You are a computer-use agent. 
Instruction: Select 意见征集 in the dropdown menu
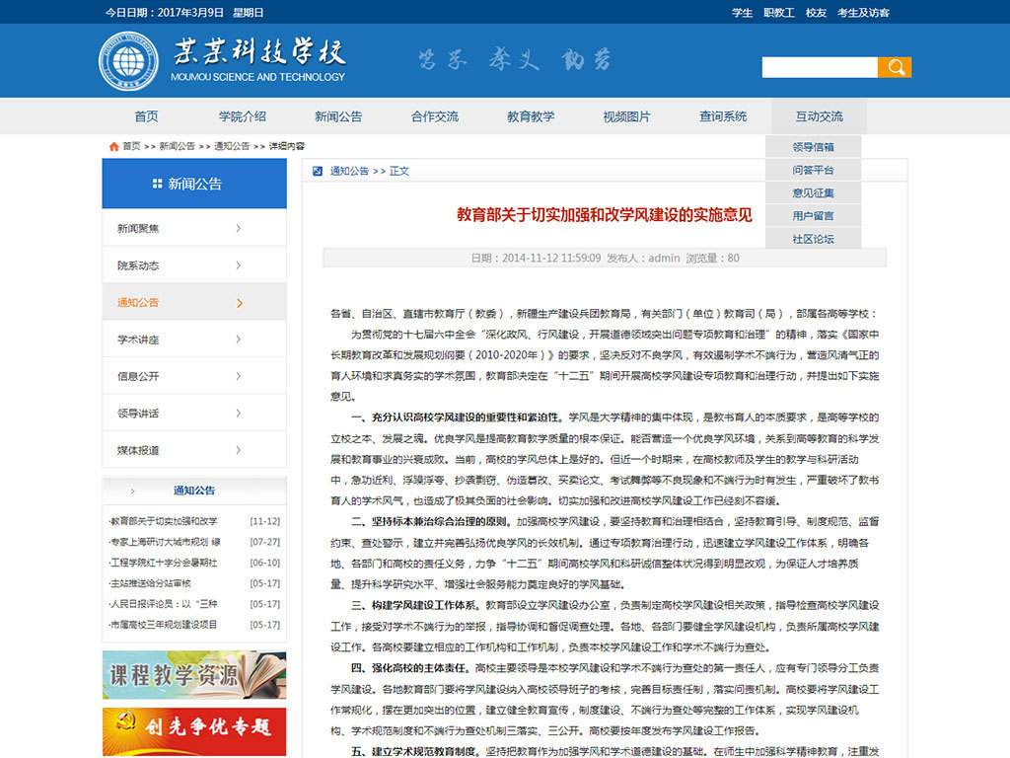coord(813,192)
